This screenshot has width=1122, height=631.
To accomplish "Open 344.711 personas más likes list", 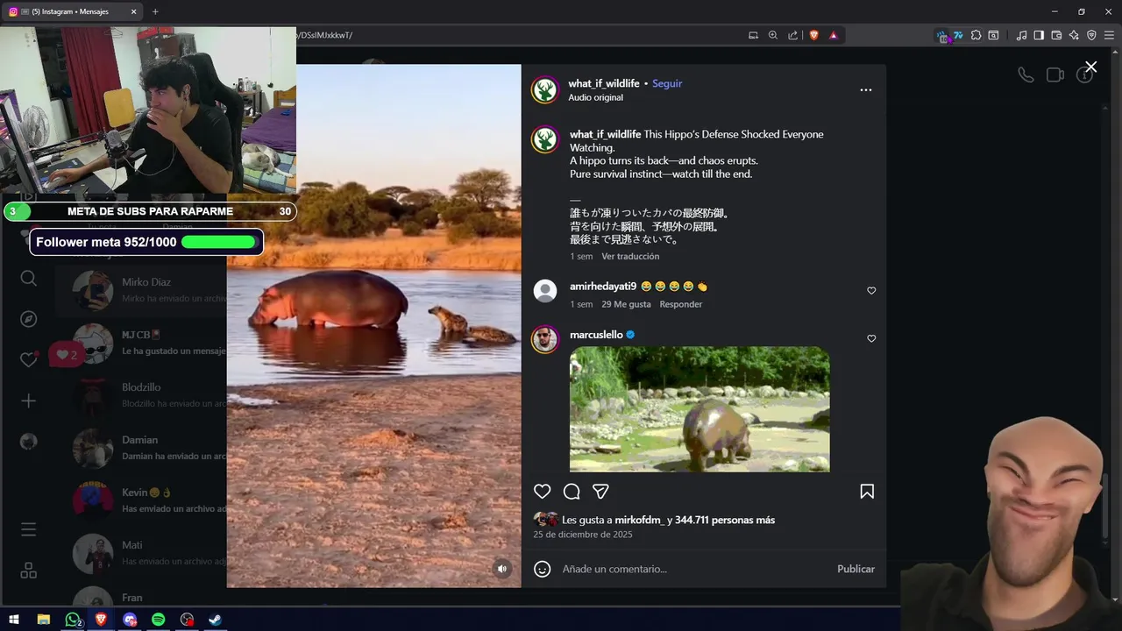I will click(x=725, y=520).
